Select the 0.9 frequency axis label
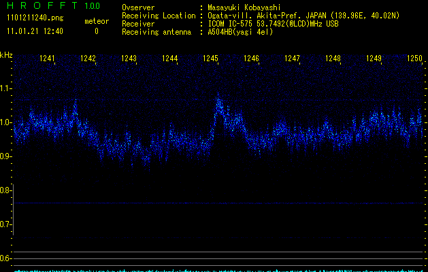Viewport: 428px width, 272px height. coord(6,156)
